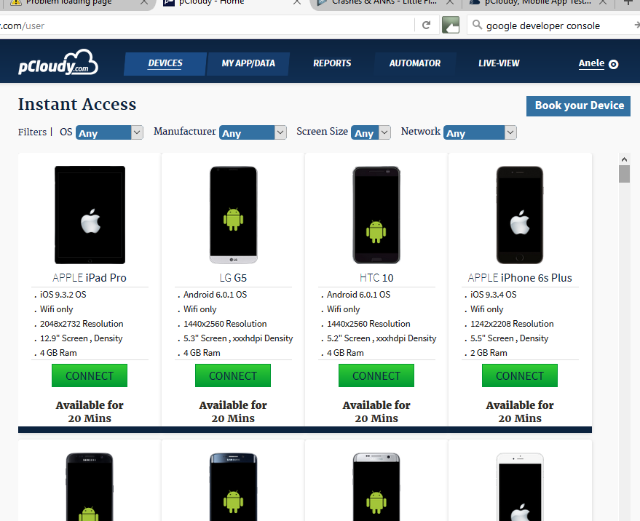640x521 pixels.
Task: Connect to the LG G5
Action: click(233, 375)
